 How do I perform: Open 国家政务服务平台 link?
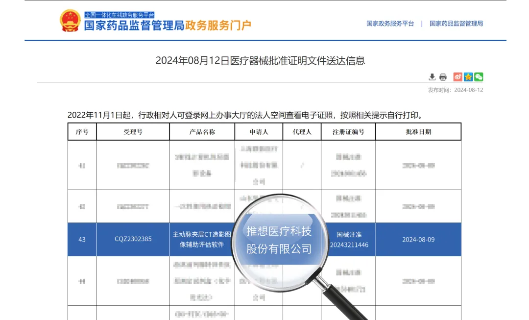[390, 24]
